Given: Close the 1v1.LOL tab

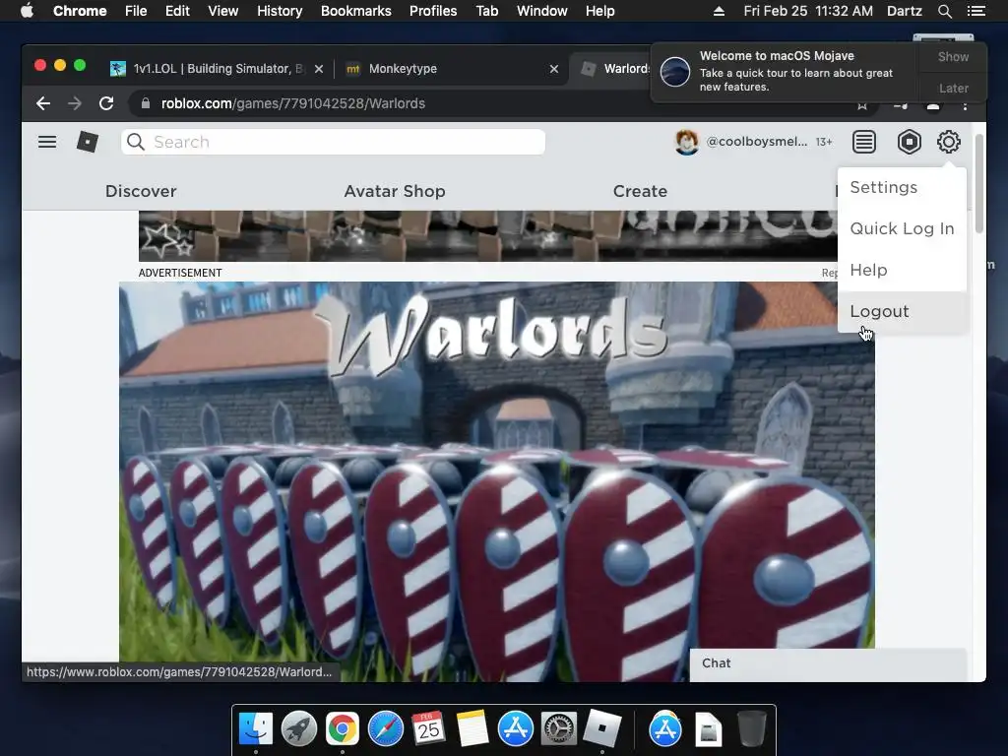Looking at the screenshot, I should [319, 69].
